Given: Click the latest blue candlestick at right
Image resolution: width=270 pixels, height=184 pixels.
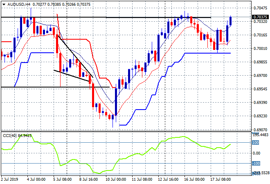Looking at the screenshot, I should 231,21.
